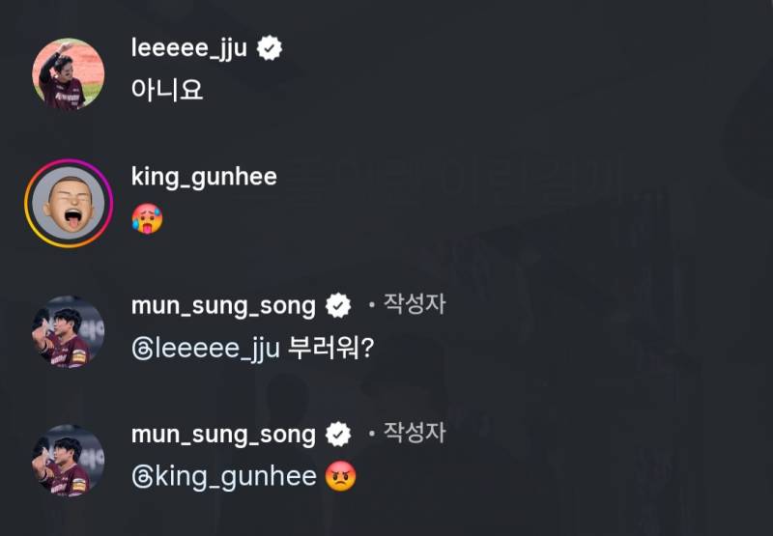Open the king_gunhee username profile link
This screenshot has height=536, width=773.
pos(204,177)
